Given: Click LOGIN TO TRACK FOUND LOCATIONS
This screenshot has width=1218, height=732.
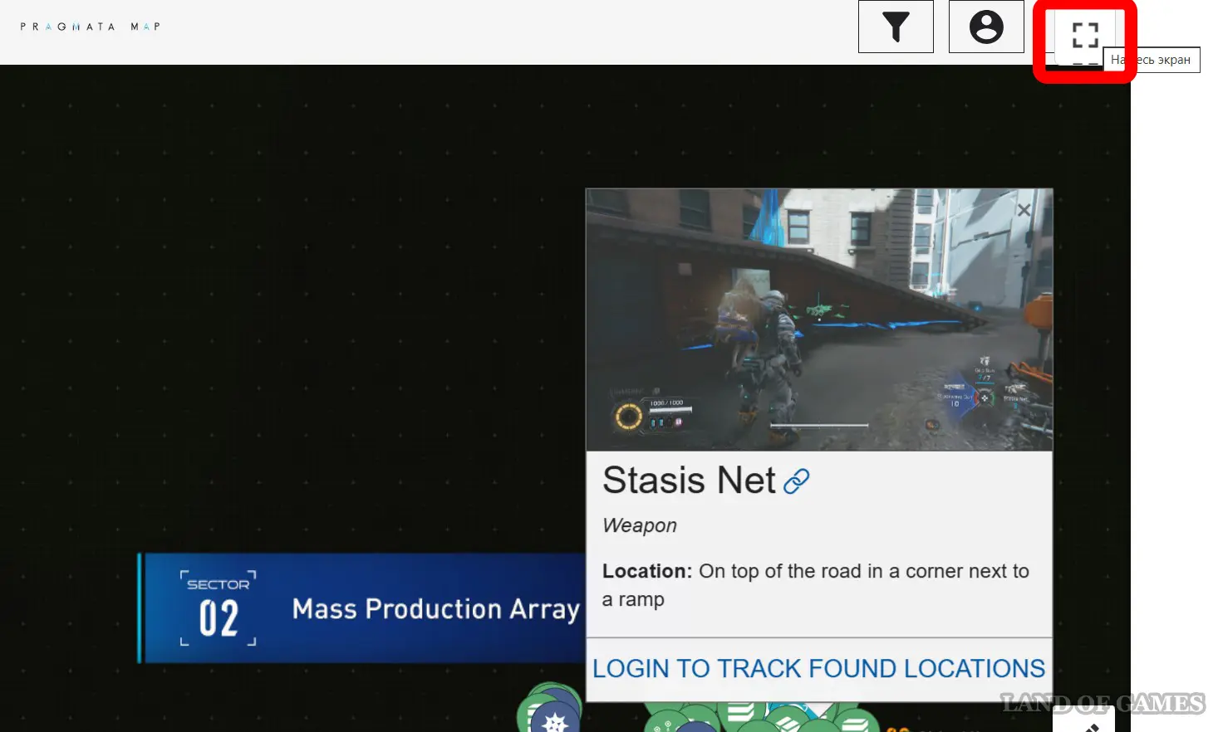Looking at the screenshot, I should [818, 668].
